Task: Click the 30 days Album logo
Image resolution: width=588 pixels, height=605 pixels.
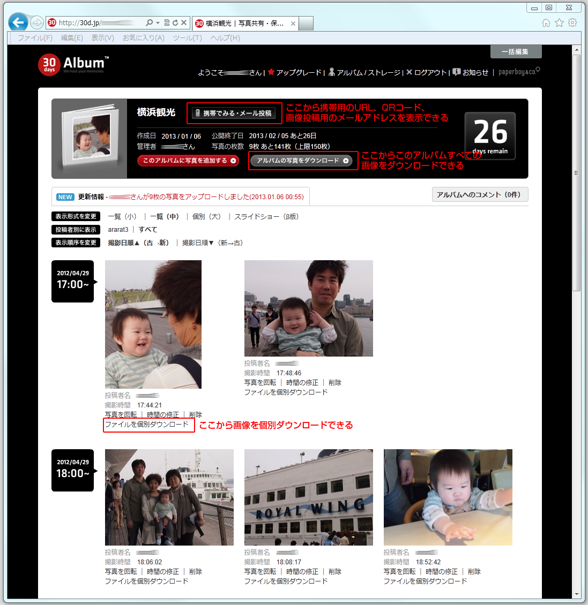Action: [x=73, y=64]
